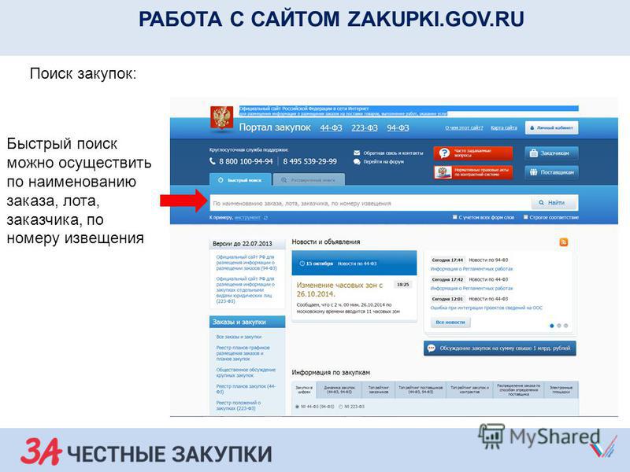
Task: Open the 223-ФЗ portal link
Action: (x=365, y=128)
